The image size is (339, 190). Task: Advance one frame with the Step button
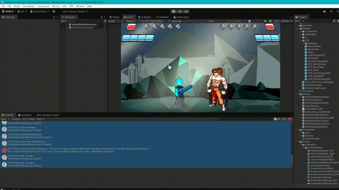point(186,11)
